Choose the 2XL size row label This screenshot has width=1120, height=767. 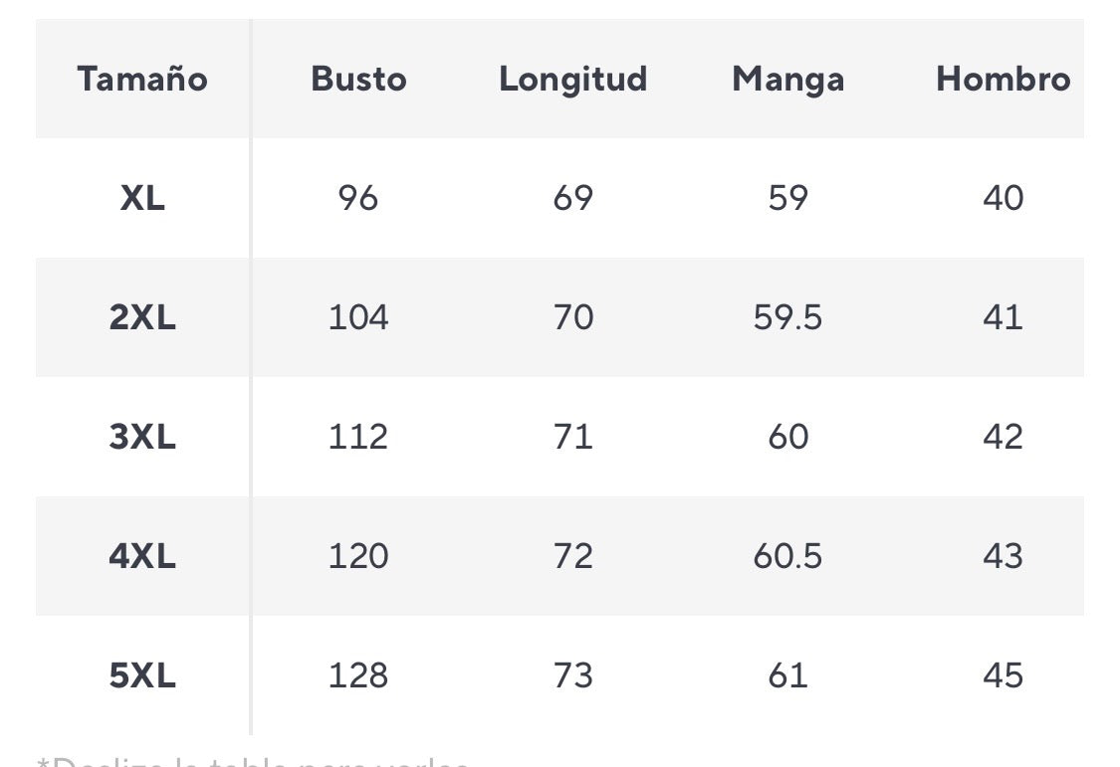coord(142,317)
